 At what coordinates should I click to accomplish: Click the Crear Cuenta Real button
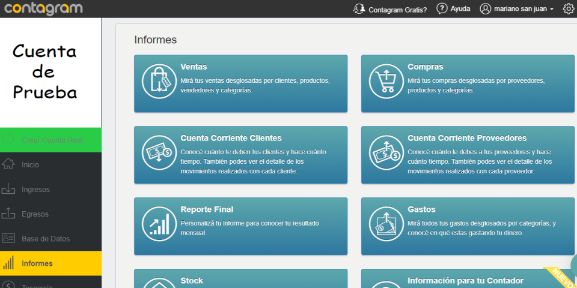[x=50, y=140]
